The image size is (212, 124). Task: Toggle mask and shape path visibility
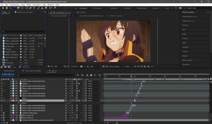point(68,66)
